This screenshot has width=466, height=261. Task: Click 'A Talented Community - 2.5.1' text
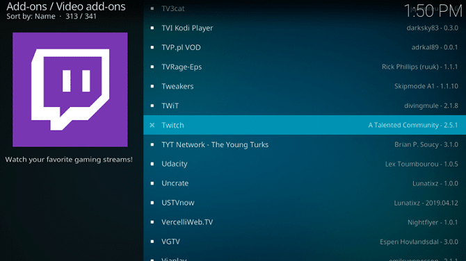pos(413,125)
